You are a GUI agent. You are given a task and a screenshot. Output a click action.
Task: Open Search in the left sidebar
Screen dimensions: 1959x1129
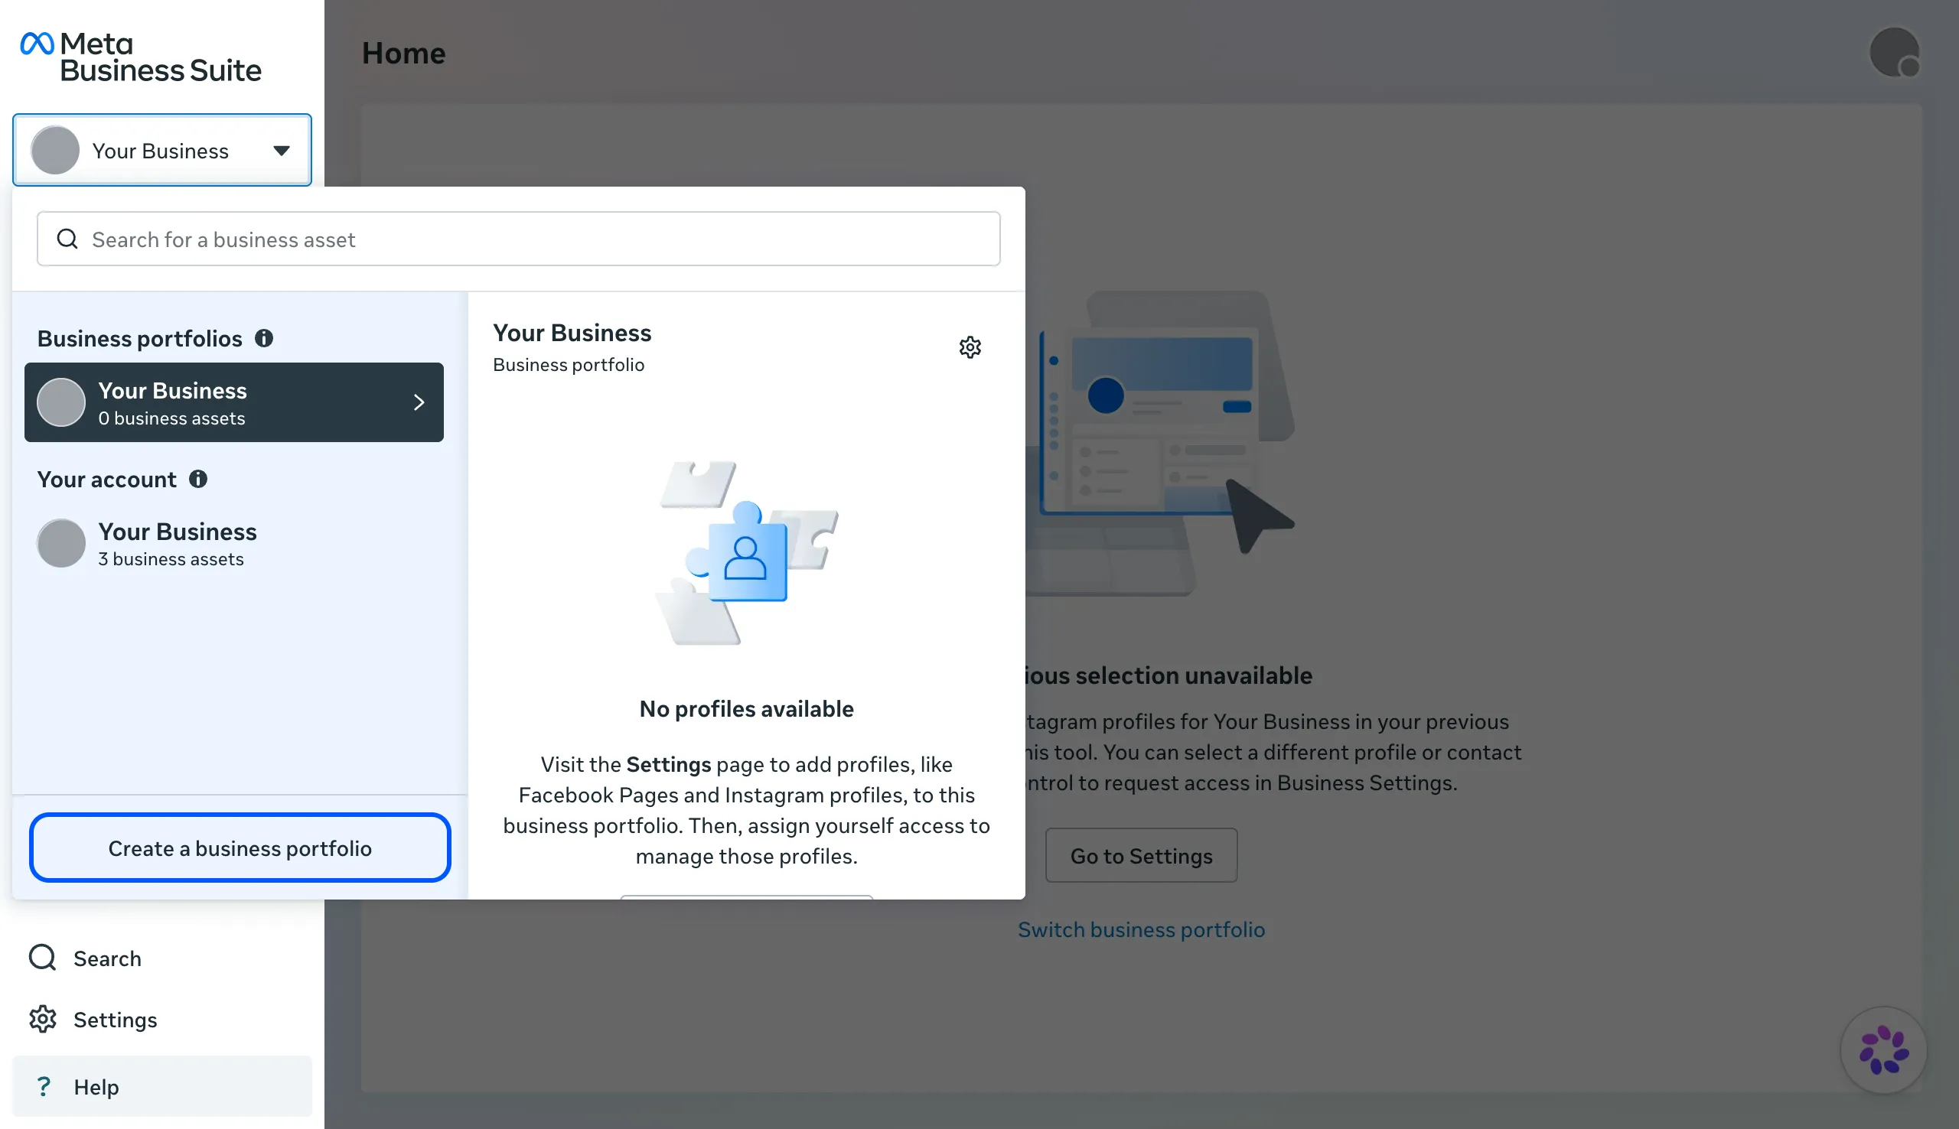(x=162, y=958)
